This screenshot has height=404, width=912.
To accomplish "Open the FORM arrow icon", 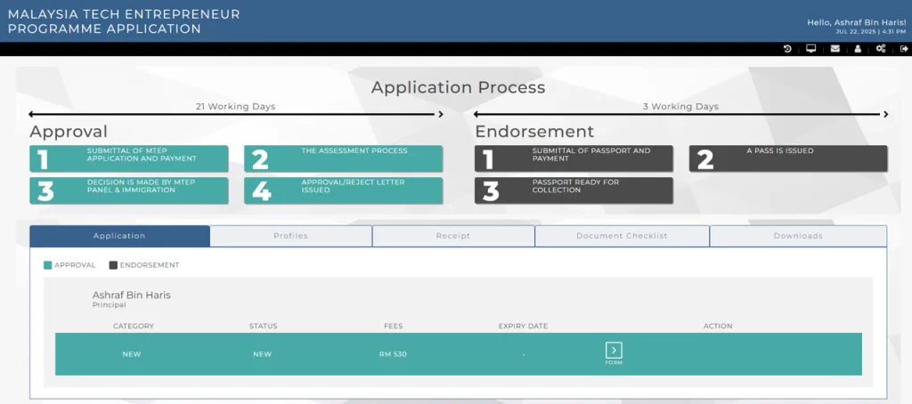I will coord(614,350).
